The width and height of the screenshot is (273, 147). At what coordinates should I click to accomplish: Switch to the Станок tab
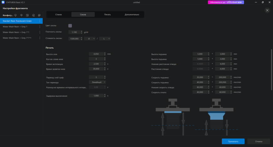click(58, 15)
